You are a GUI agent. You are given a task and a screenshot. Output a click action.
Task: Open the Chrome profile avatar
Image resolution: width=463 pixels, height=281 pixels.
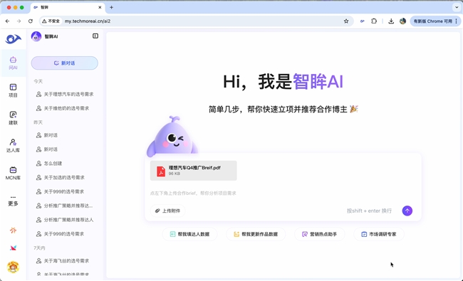click(x=402, y=21)
